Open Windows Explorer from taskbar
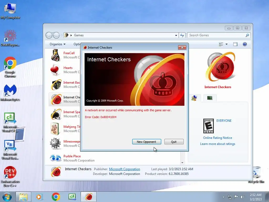Image resolution: width=269 pixels, height=202 pixels. (x=23, y=197)
